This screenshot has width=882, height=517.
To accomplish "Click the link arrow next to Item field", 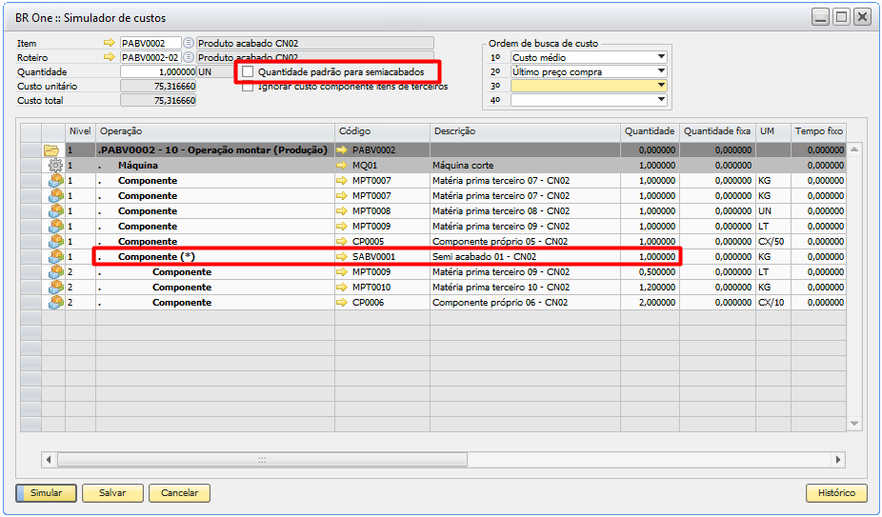I will click(109, 43).
